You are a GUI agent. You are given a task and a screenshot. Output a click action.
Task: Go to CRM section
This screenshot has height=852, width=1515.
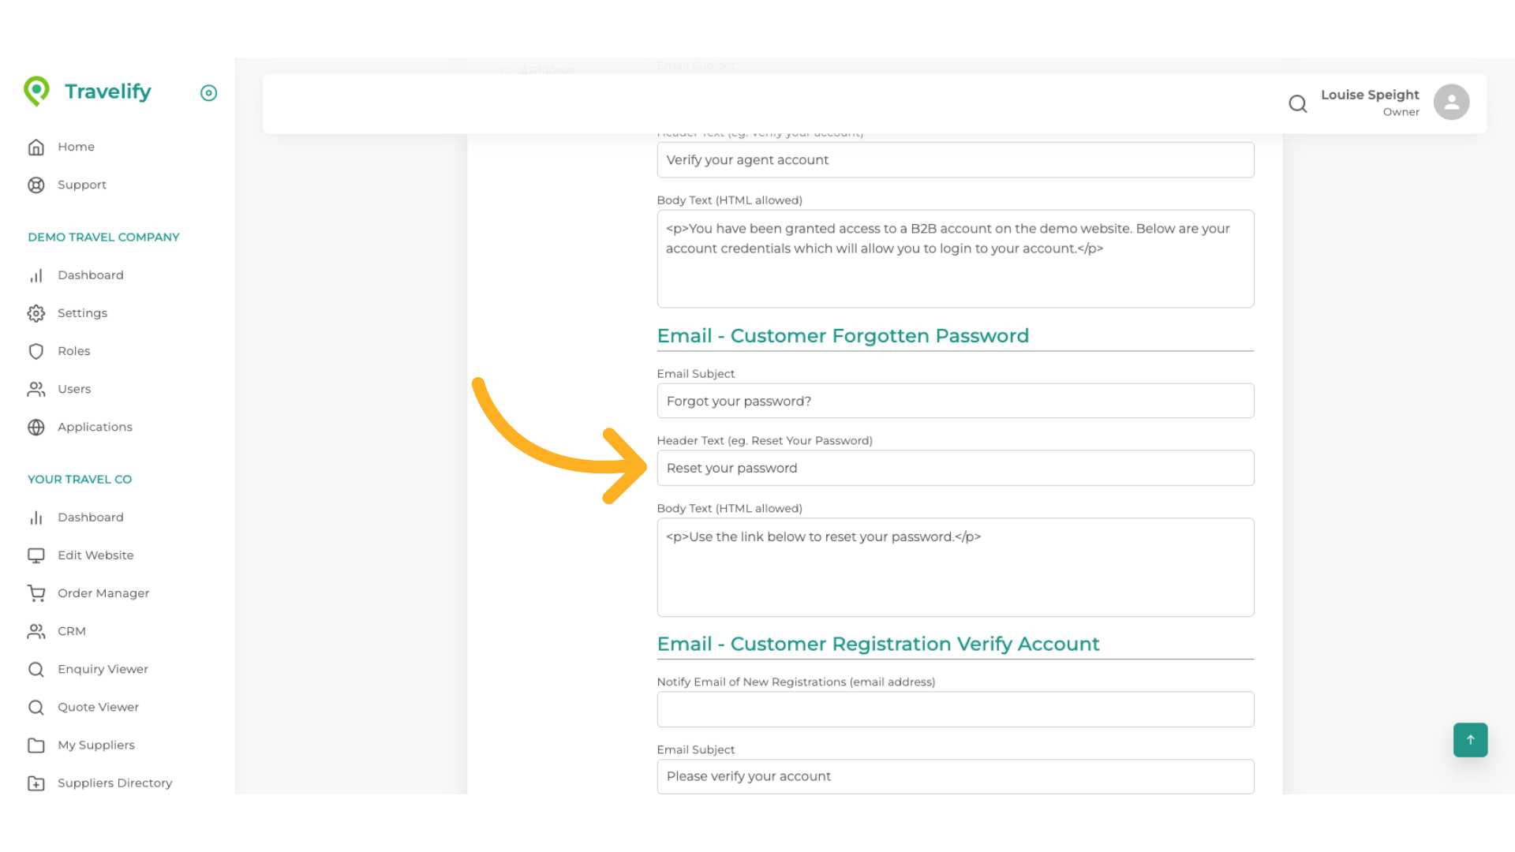point(71,631)
